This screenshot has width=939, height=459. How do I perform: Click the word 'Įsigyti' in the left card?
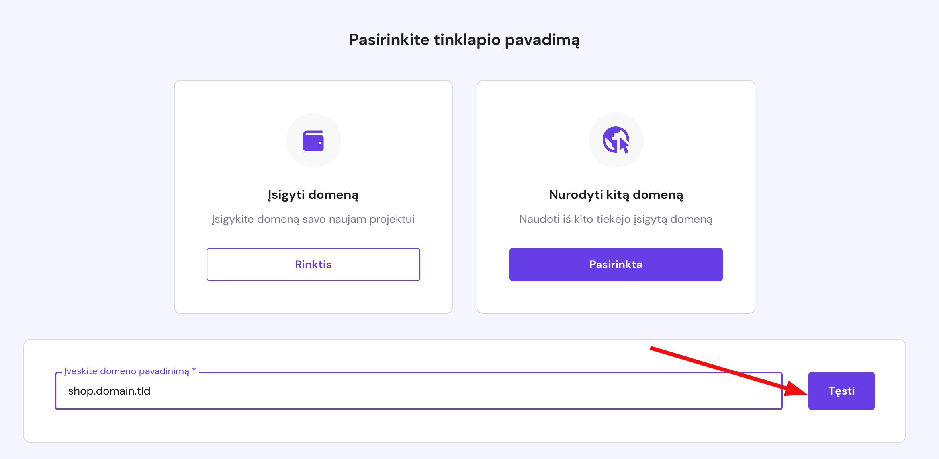[286, 194]
